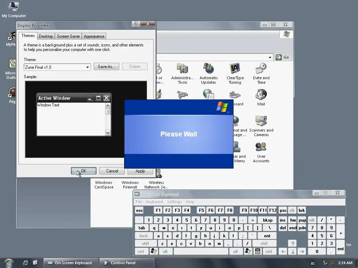Click the space bar key

(x=201, y=251)
